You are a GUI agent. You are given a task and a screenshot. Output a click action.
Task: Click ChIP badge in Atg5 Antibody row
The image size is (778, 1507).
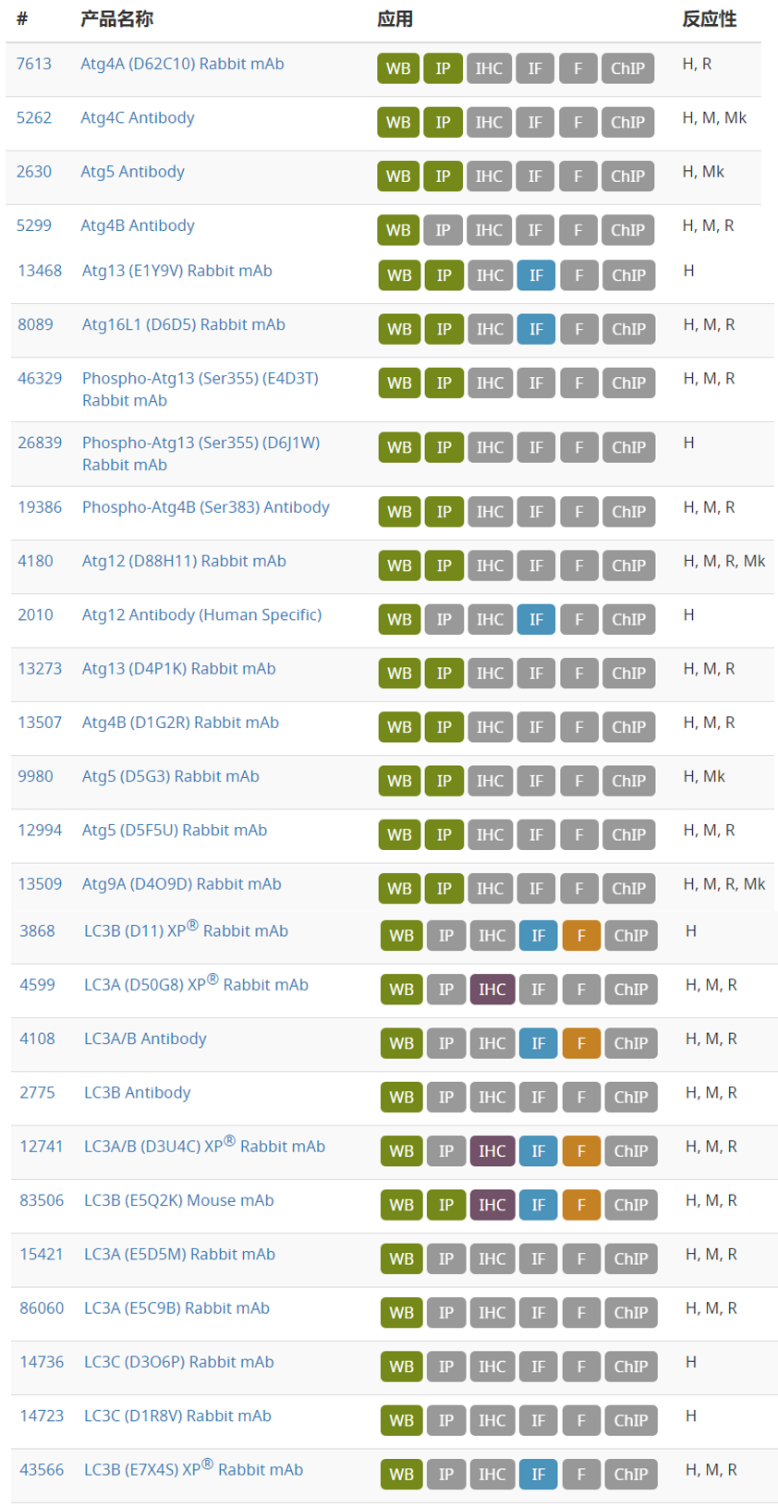pyautogui.click(x=627, y=176)
